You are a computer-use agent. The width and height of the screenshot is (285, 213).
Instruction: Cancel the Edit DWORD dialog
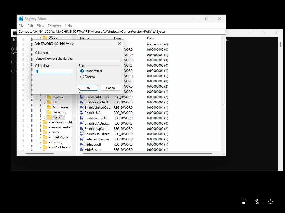(111, 88)
